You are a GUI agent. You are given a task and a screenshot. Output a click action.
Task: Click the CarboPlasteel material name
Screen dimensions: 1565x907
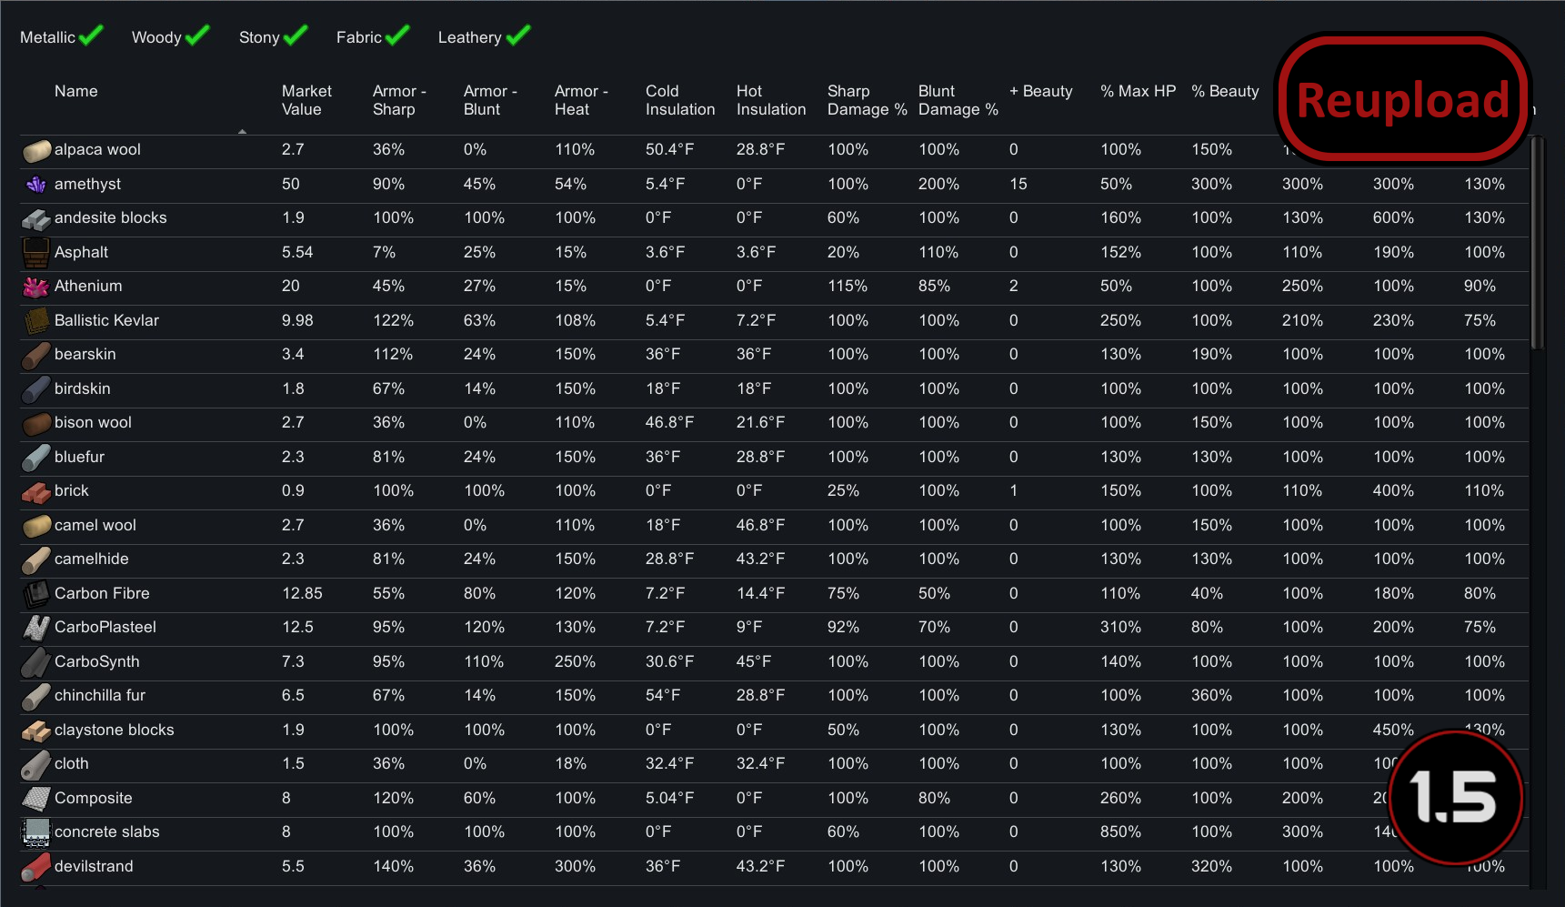105,627
